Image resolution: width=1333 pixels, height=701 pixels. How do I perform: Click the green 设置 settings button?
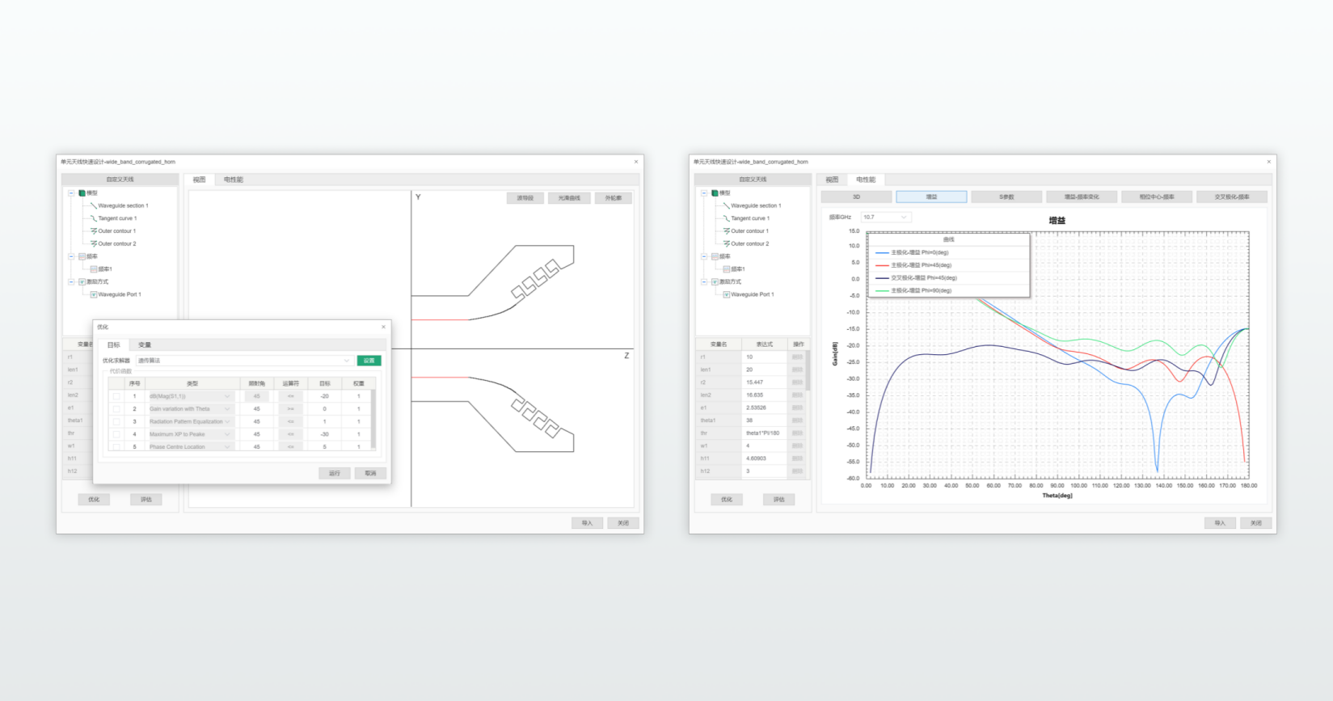coord(369,361)
